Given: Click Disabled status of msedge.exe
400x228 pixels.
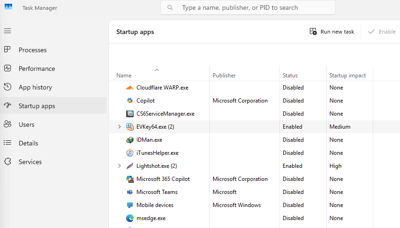Looking at the screenshot, I should pyautogui.click(x=293, y=218).
